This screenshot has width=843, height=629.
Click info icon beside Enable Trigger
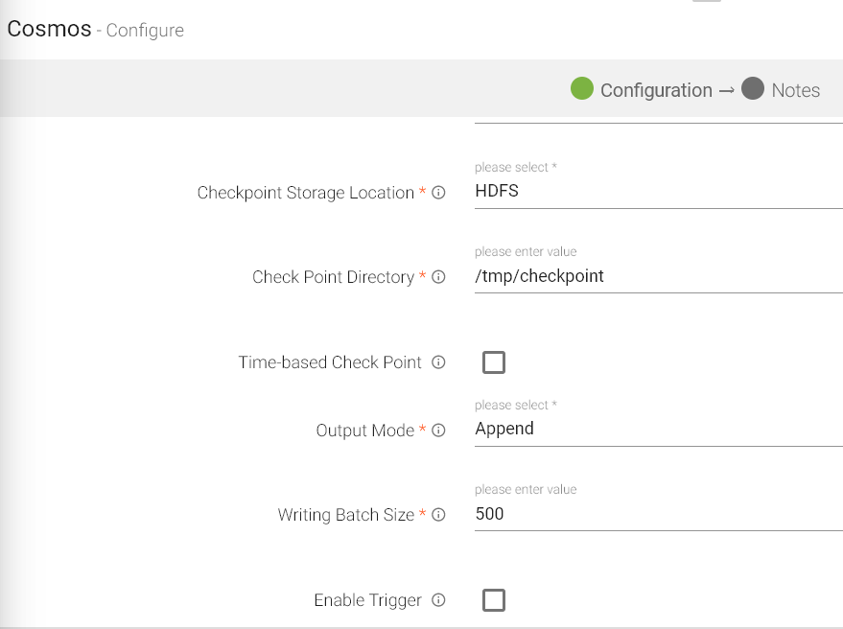pos(438,600)
